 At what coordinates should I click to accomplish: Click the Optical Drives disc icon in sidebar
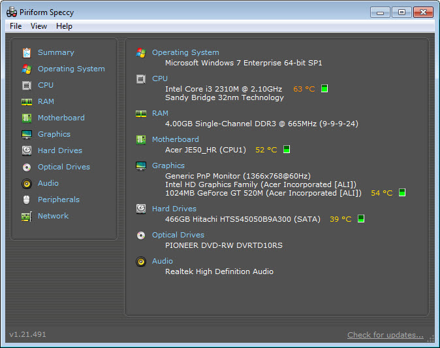pos(27,167)
